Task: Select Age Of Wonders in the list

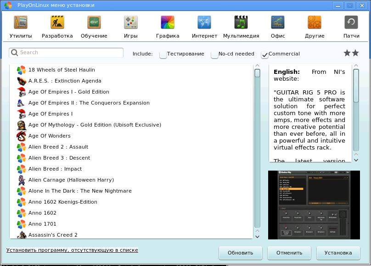Action: coord(49,136)
